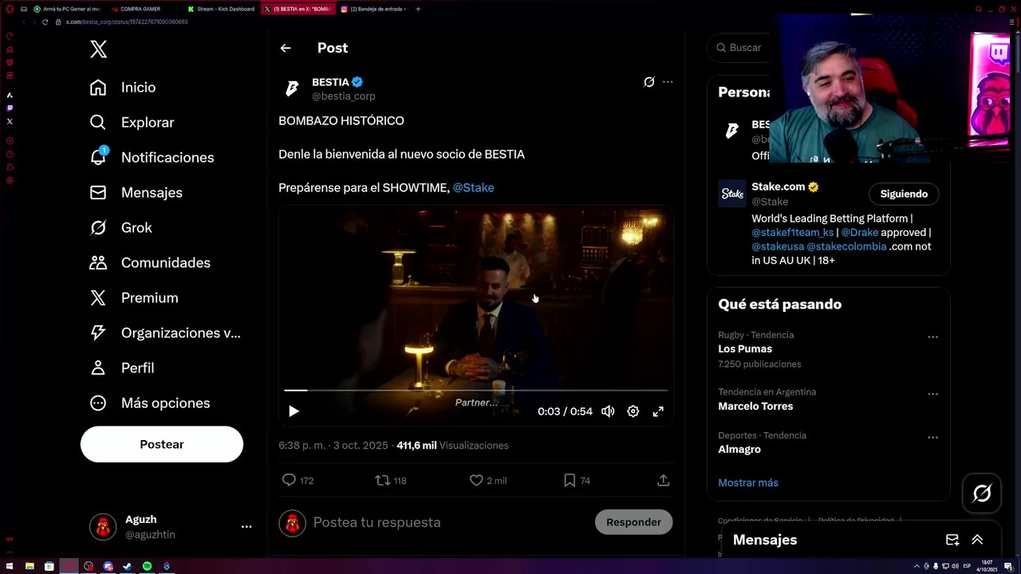
Task: Open Twitch in the Opera sidebar
Action: [10, 108]
